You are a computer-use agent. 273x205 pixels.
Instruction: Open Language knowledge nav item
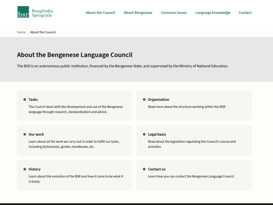tap(212, 13)
